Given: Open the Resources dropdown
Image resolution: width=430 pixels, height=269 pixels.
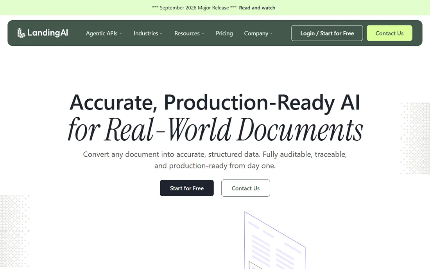Looking at the screenshot, I should pyautogui.click(x=189, y=33).
